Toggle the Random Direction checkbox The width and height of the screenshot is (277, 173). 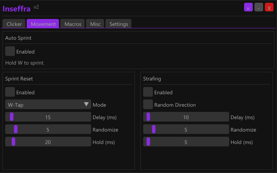pyautogui.click(x=148, y=104)
